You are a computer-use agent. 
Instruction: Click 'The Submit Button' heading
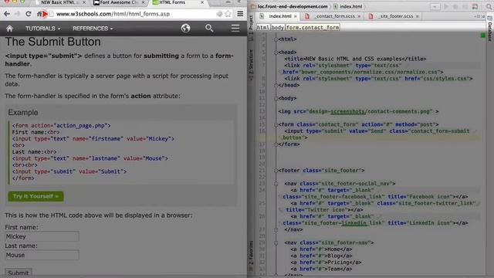[53, 42]
